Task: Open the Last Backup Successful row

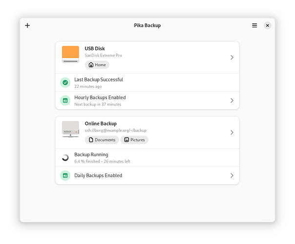Action: coord(147,82)
